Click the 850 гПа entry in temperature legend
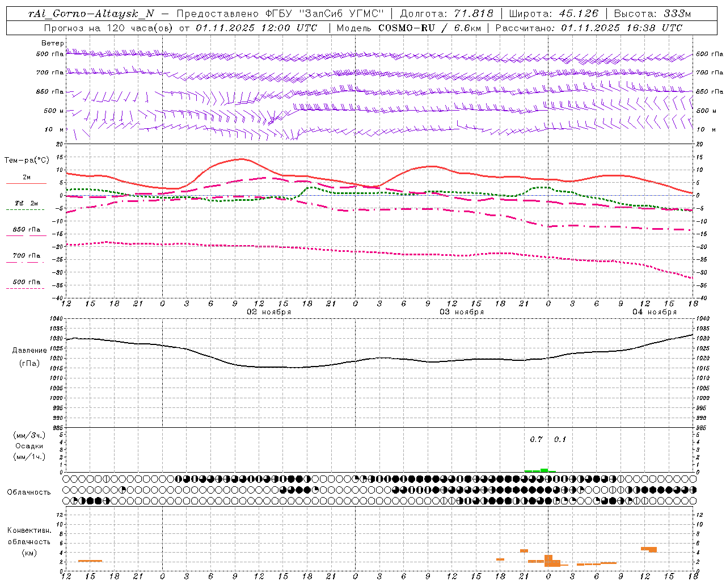 coord(27,229)
